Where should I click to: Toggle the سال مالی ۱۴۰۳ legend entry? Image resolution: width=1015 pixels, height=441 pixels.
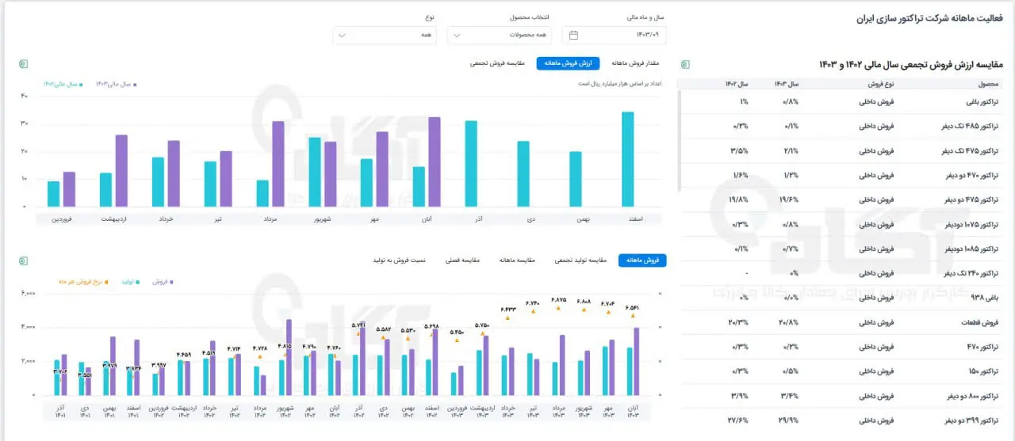pos(116,83)
